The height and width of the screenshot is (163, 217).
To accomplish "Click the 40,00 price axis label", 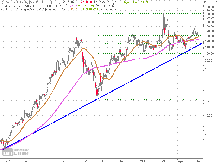I will (x=209, y=116).
